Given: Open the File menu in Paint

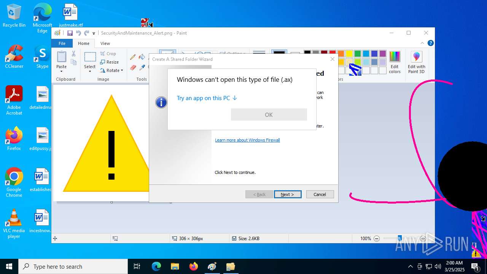Looking at the screenshot, I should coord(62,43).
